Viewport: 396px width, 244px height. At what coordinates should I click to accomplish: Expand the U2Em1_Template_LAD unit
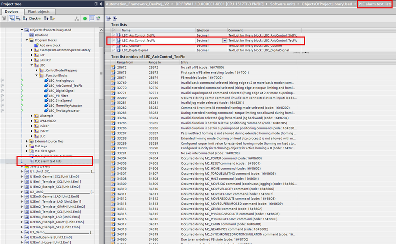coord(22,201)
